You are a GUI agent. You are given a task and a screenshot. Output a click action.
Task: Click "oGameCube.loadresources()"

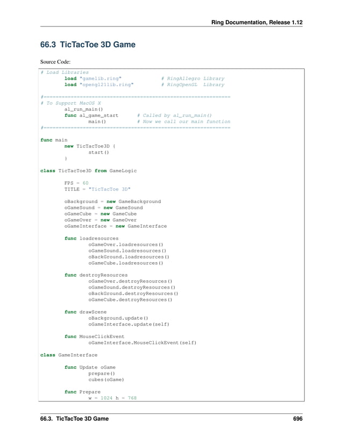point(126,263)
